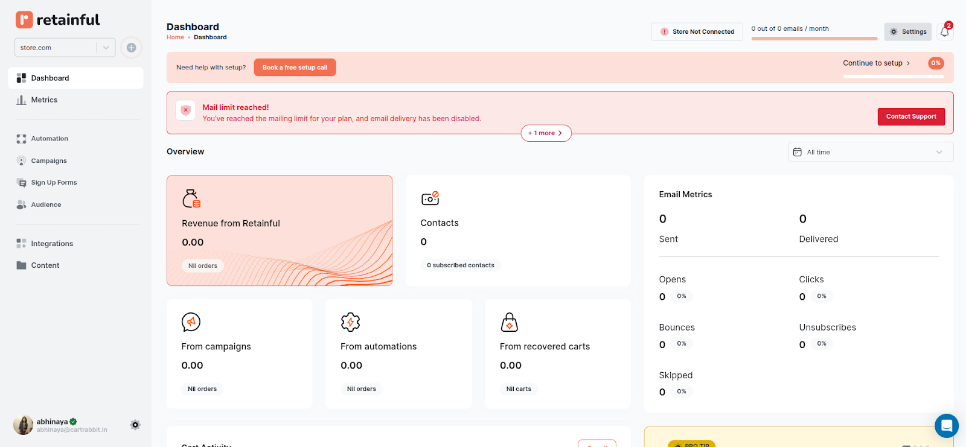Click the From automations gear icon
Viewport: 966px width, 447px height.
tap(350, 322)
